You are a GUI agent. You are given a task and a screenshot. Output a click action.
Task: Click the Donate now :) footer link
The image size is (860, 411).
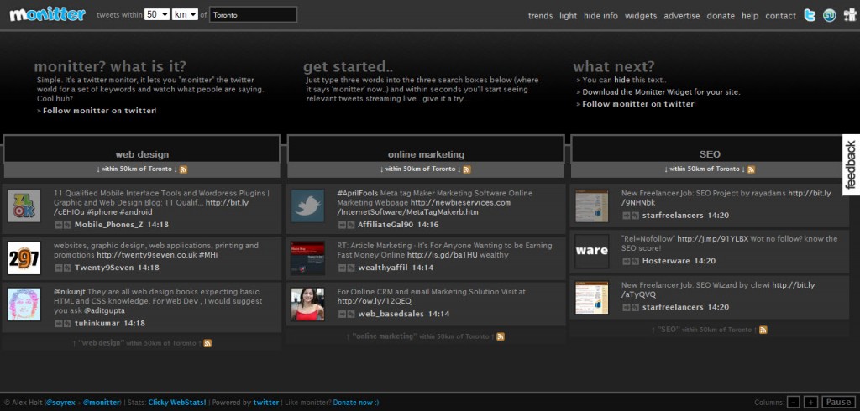(356, 403)
